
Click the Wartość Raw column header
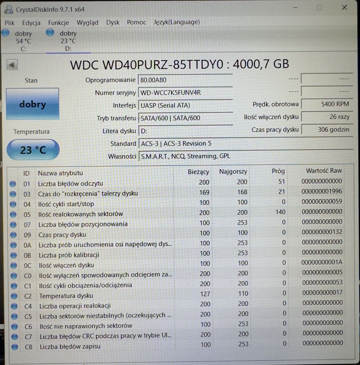(x=324, y=171)
